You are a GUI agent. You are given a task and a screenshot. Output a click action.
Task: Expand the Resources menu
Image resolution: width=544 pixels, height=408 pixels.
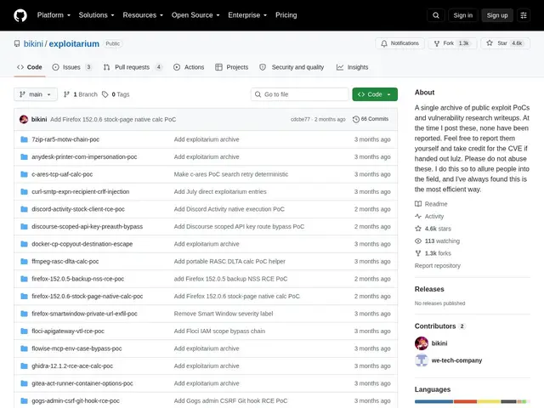143,15
